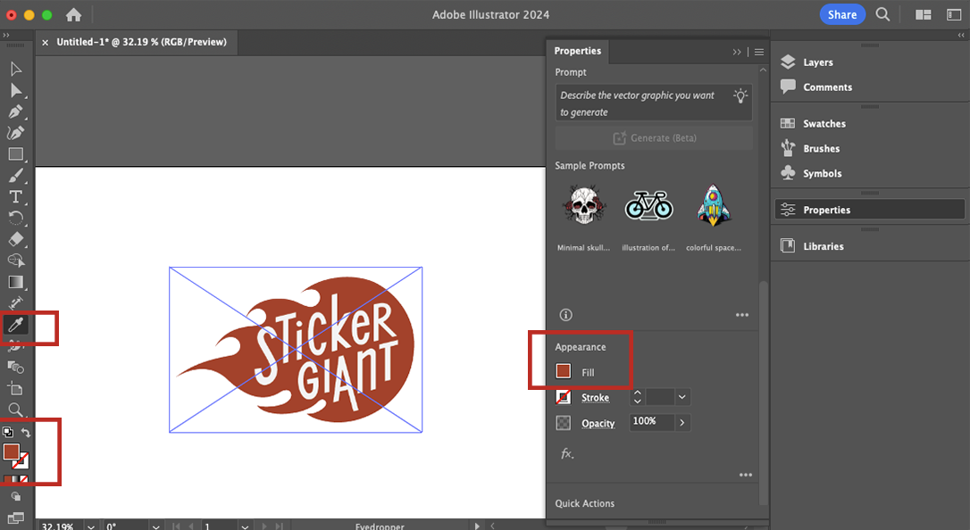Screen dimensions: 970x530
Task: Open the search magnifier in title bar
Action: (x=882, y=15)
